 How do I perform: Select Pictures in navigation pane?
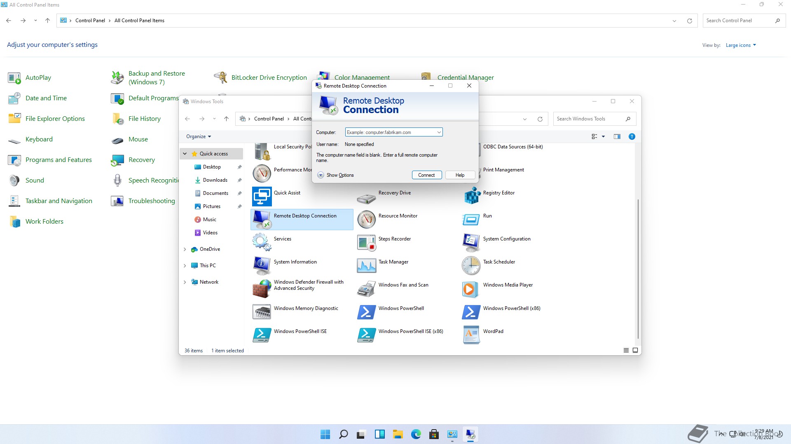(213, 206)
